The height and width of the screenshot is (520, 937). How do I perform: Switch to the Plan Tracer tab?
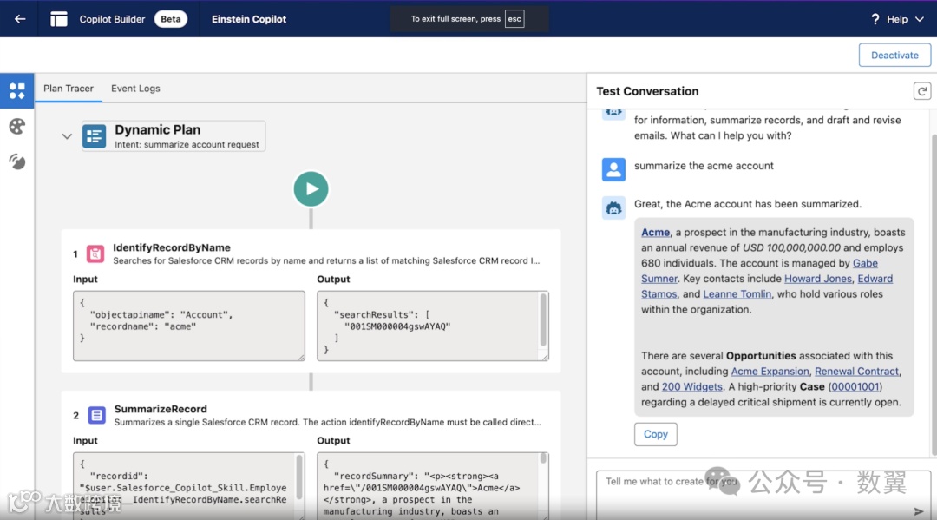click(x=69, y=89)
